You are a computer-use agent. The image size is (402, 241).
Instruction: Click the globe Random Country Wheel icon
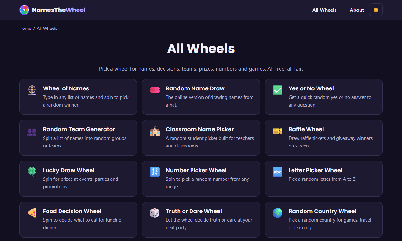point(277,213)
